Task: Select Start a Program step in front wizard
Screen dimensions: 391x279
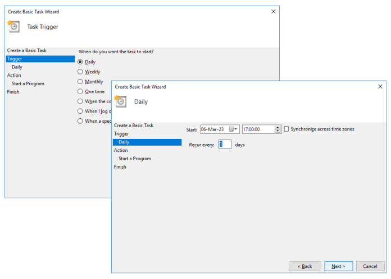Action: pyautogui.click(x=135, y=159)
